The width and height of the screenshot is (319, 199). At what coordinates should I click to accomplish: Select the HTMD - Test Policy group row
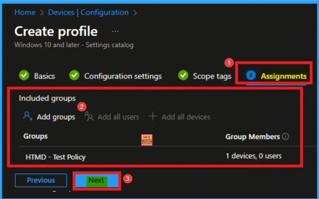(55, 157)
